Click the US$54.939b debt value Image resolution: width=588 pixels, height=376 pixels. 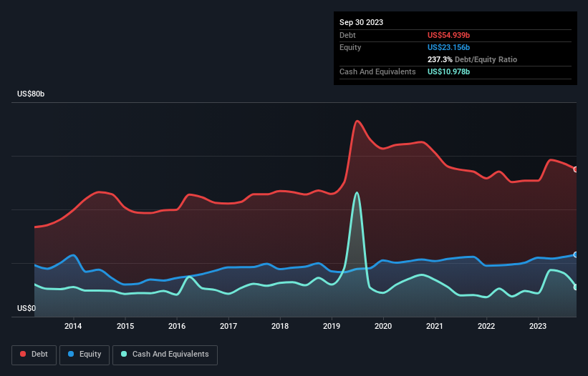(448, 35)
